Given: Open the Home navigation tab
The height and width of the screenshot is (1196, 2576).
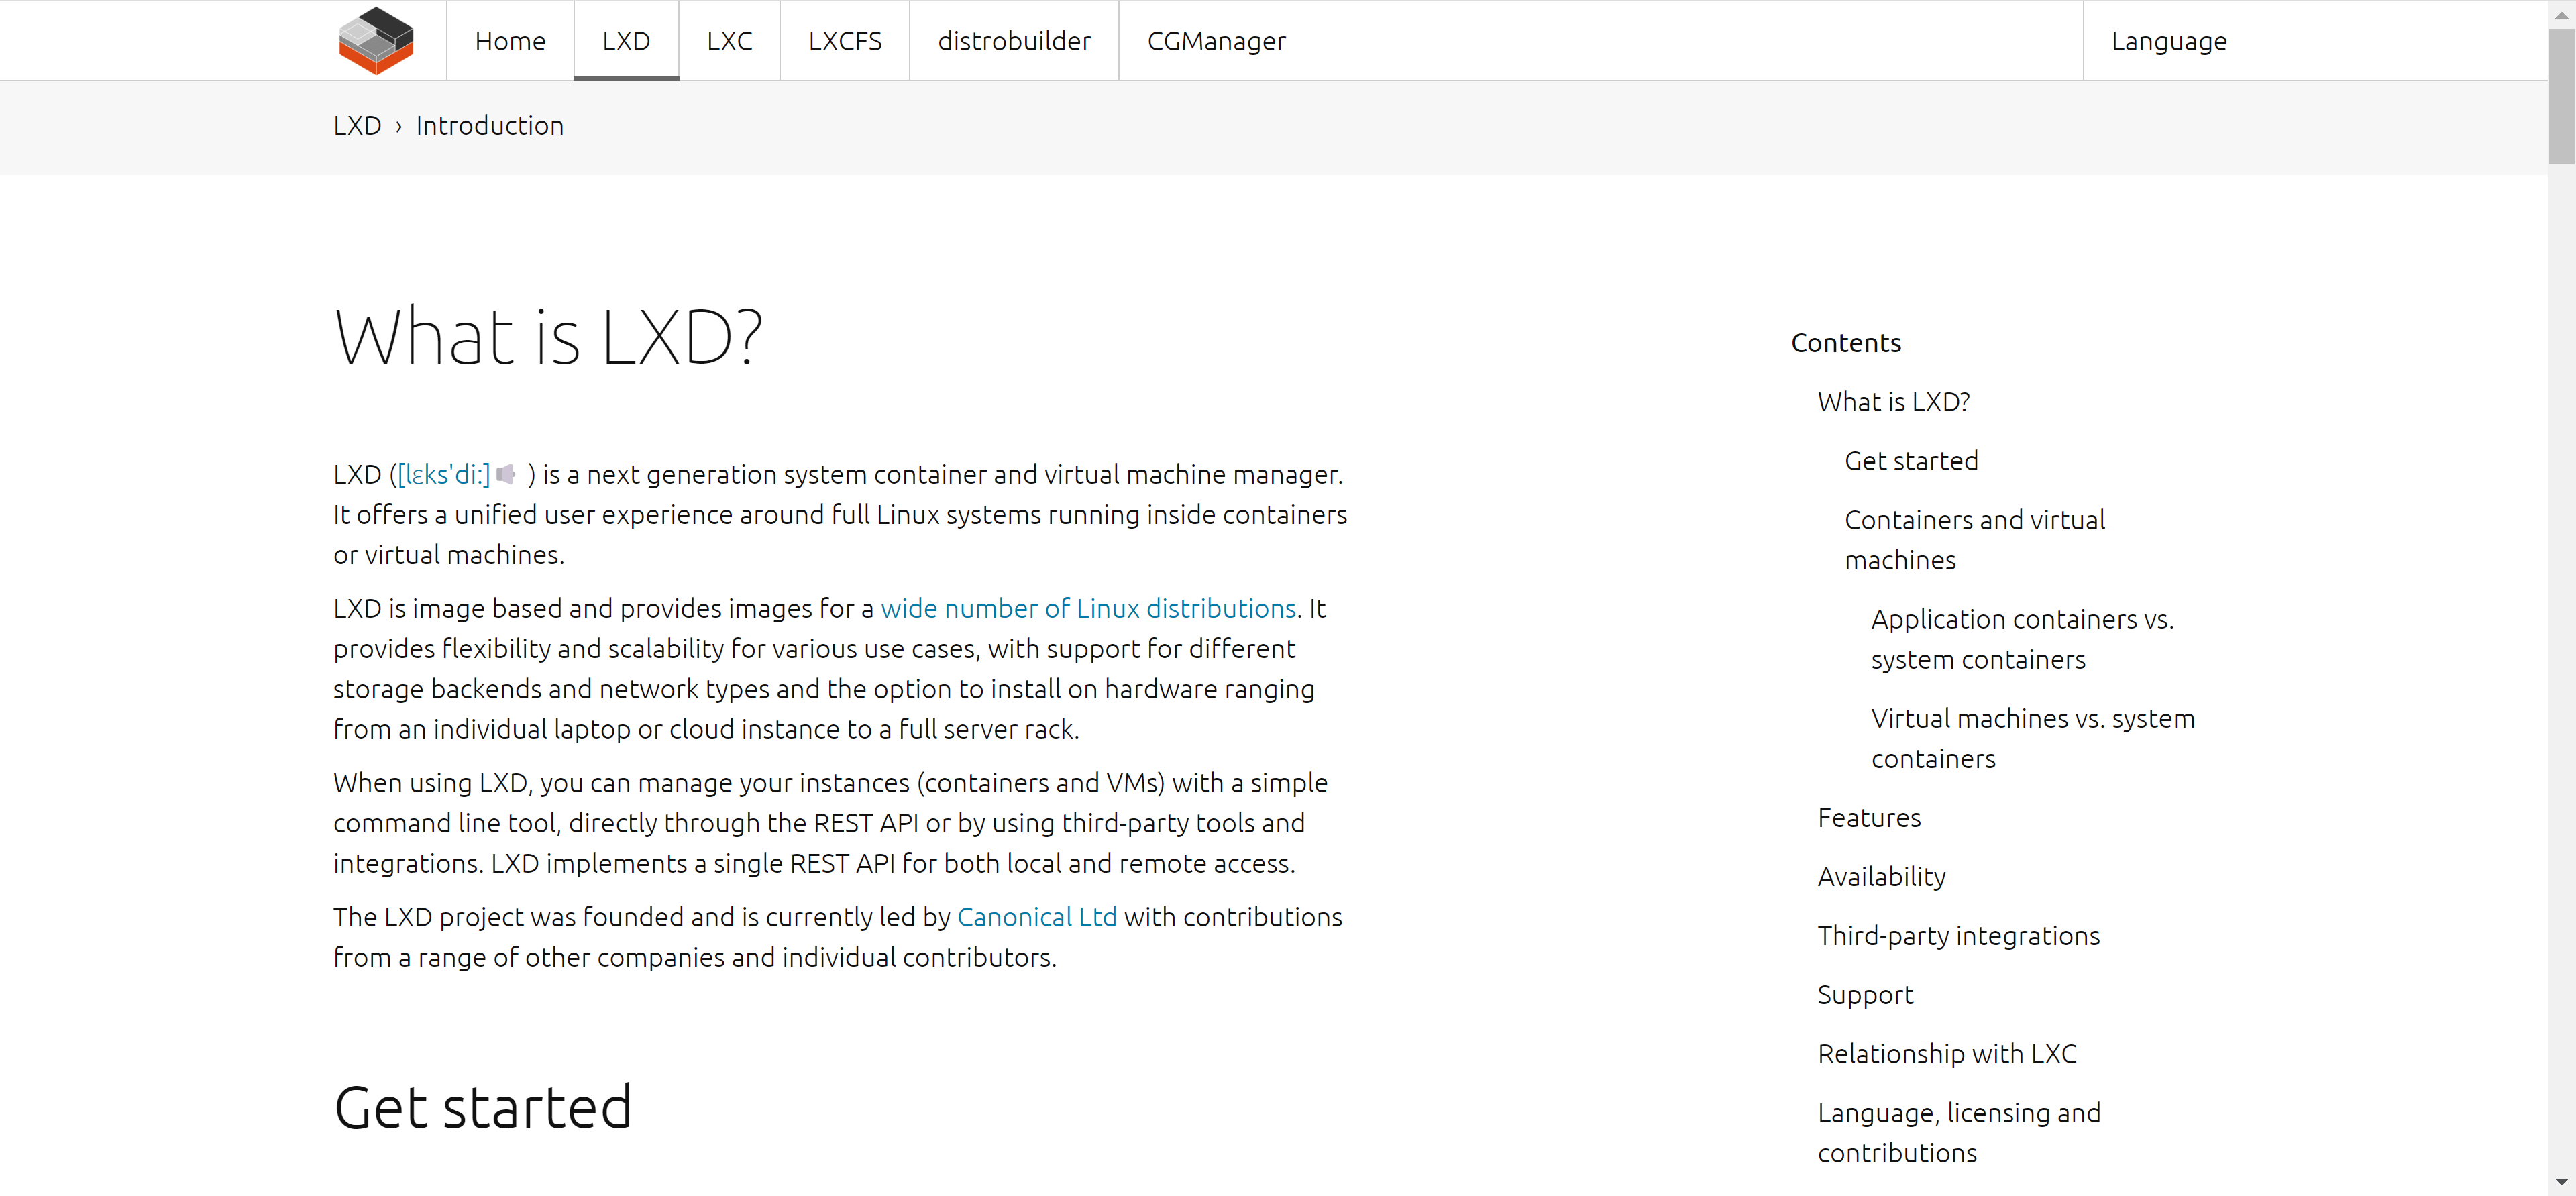Looking at the screenshot, I should tap(510, 41).
